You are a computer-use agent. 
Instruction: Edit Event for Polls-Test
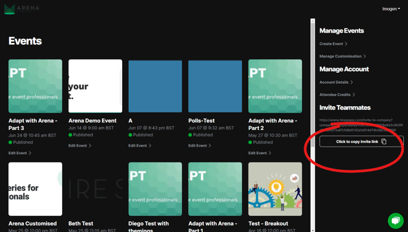200,145
